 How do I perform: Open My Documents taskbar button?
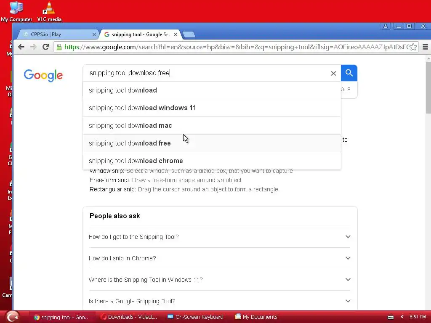pos(256,317)
